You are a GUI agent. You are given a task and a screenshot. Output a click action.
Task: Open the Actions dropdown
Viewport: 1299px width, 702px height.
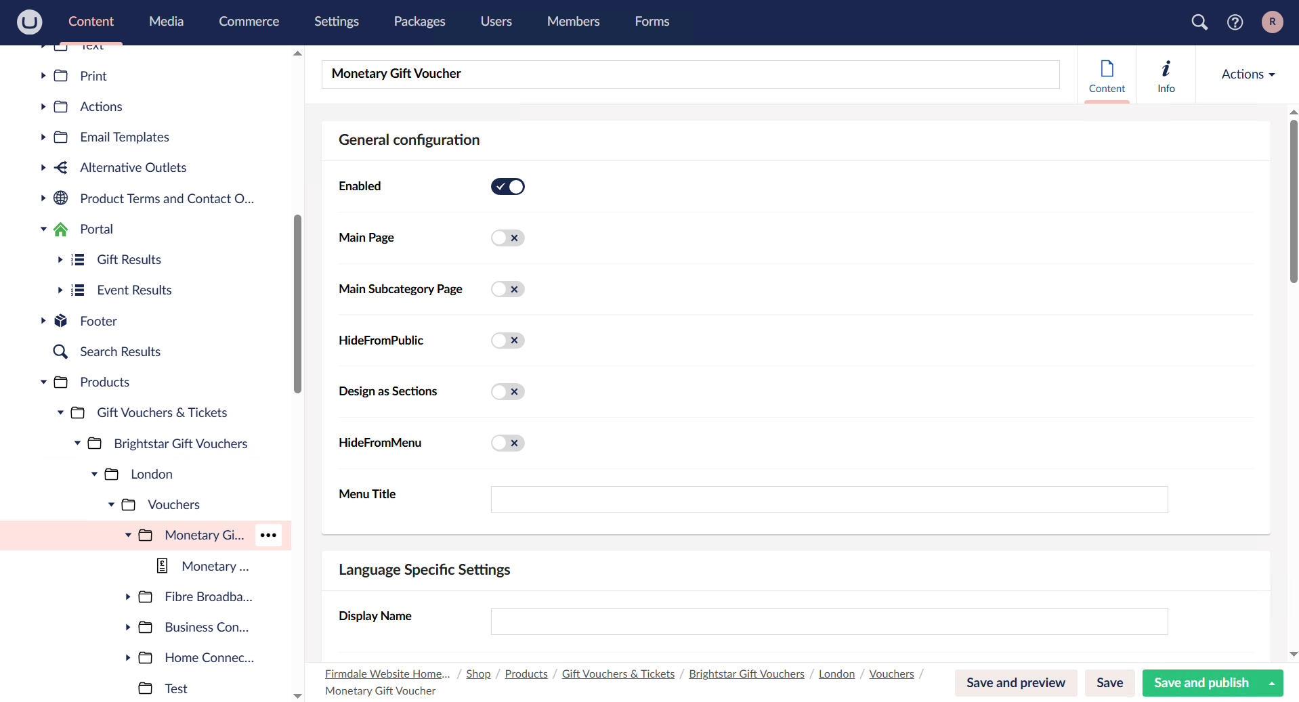click(x=1247, y=74)
